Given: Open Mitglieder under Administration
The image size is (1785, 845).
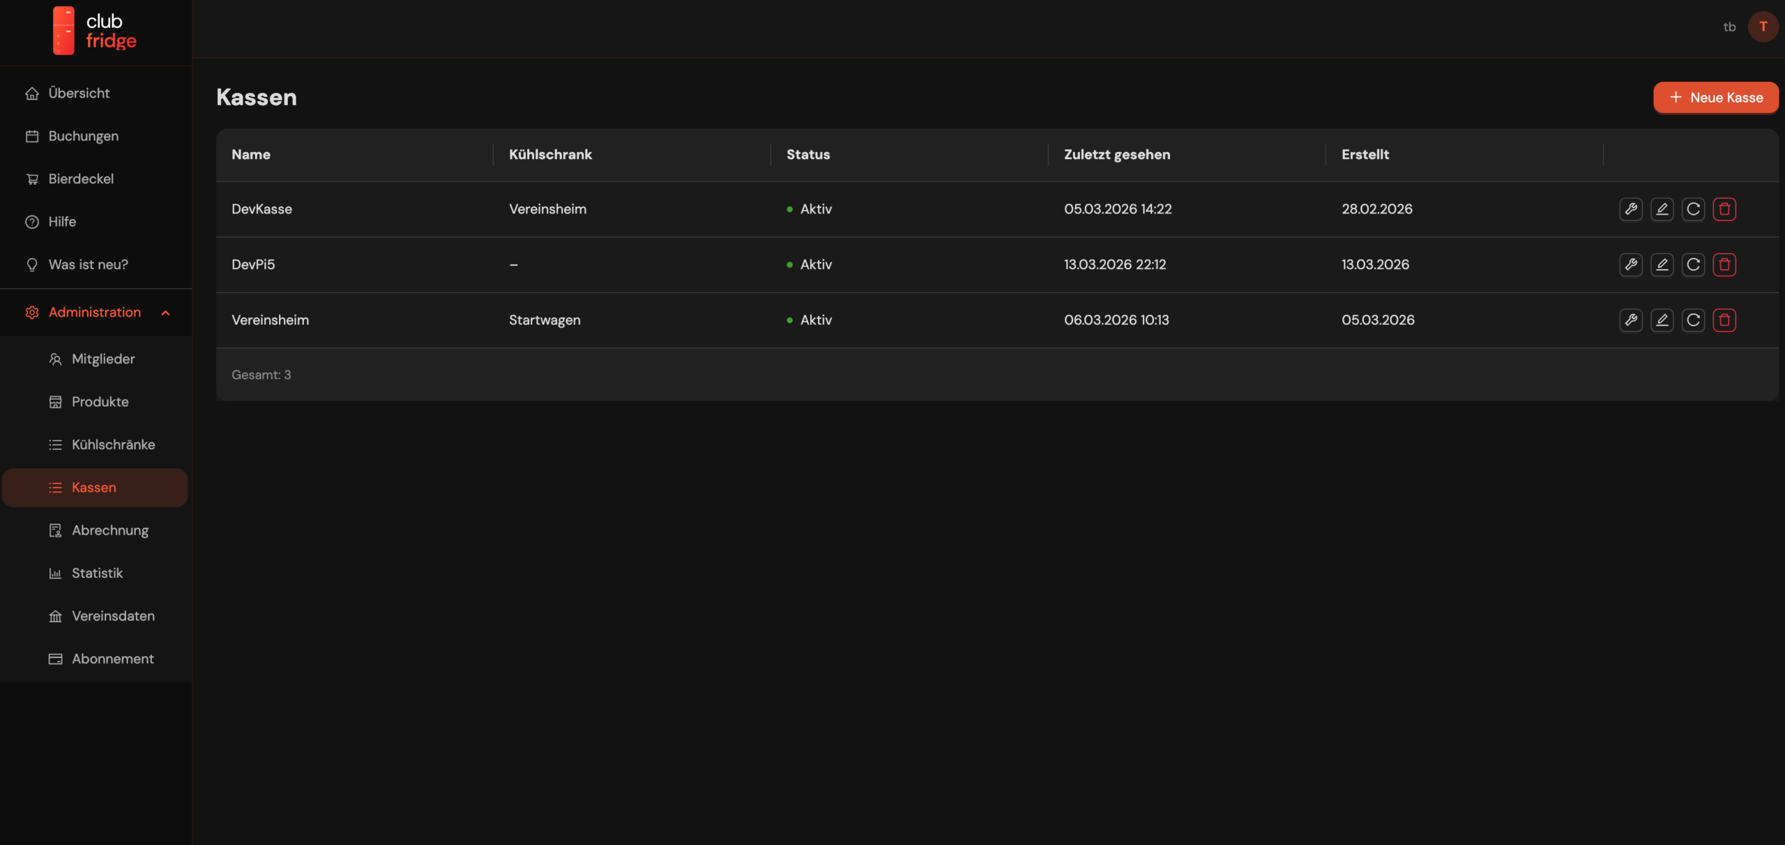Looking at the screenshot, I should [x=103, y=359].
